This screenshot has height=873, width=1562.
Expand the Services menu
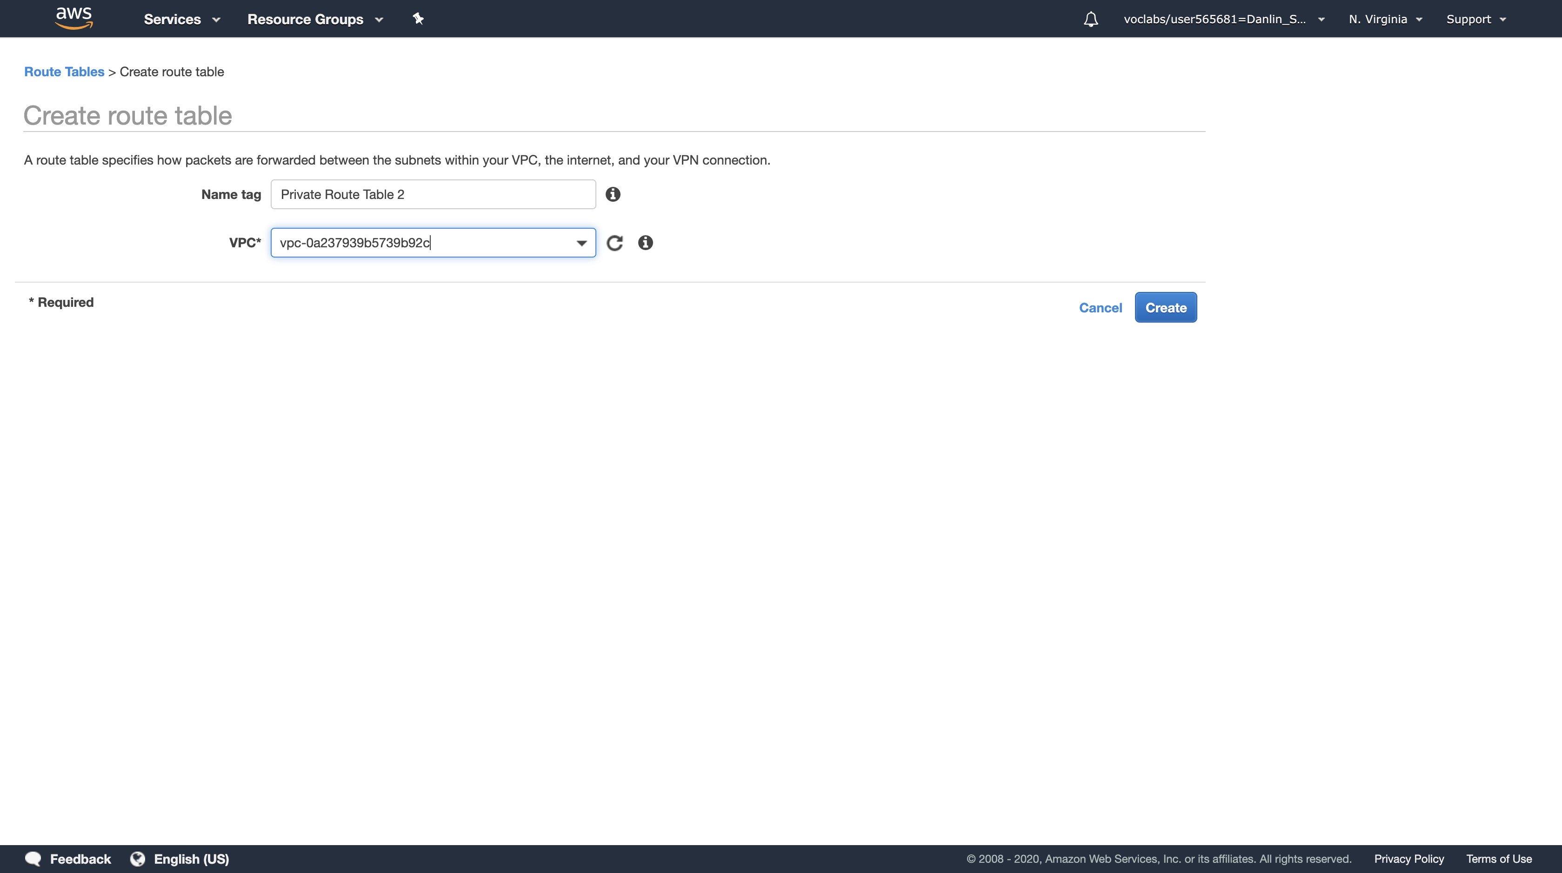tap(181, 20)
